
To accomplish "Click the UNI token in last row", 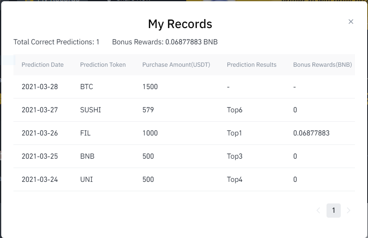I will (x=86, y=179).
